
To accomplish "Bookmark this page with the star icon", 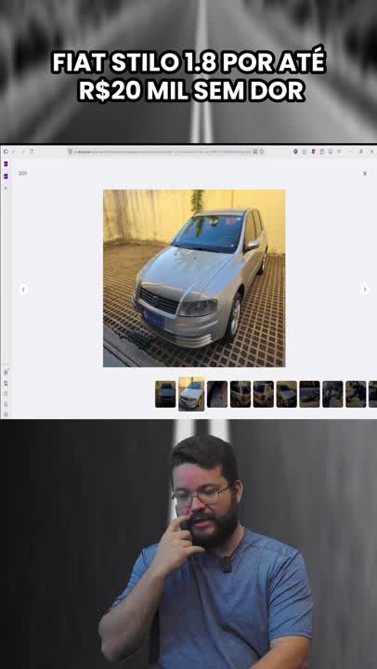I will pos(262,151).
